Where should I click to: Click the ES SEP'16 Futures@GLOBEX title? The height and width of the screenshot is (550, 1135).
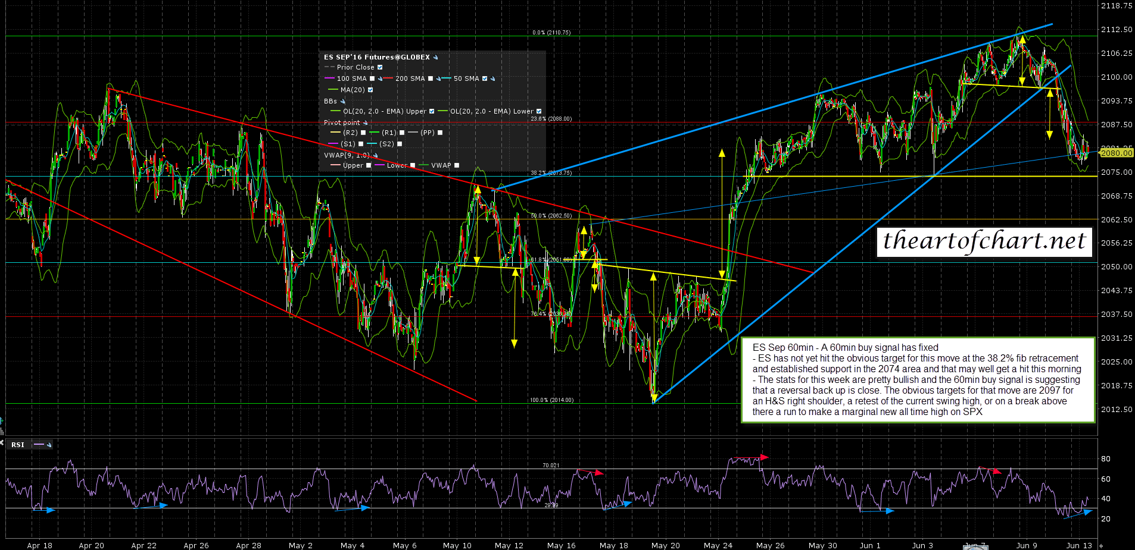click(x=376, y=58)
